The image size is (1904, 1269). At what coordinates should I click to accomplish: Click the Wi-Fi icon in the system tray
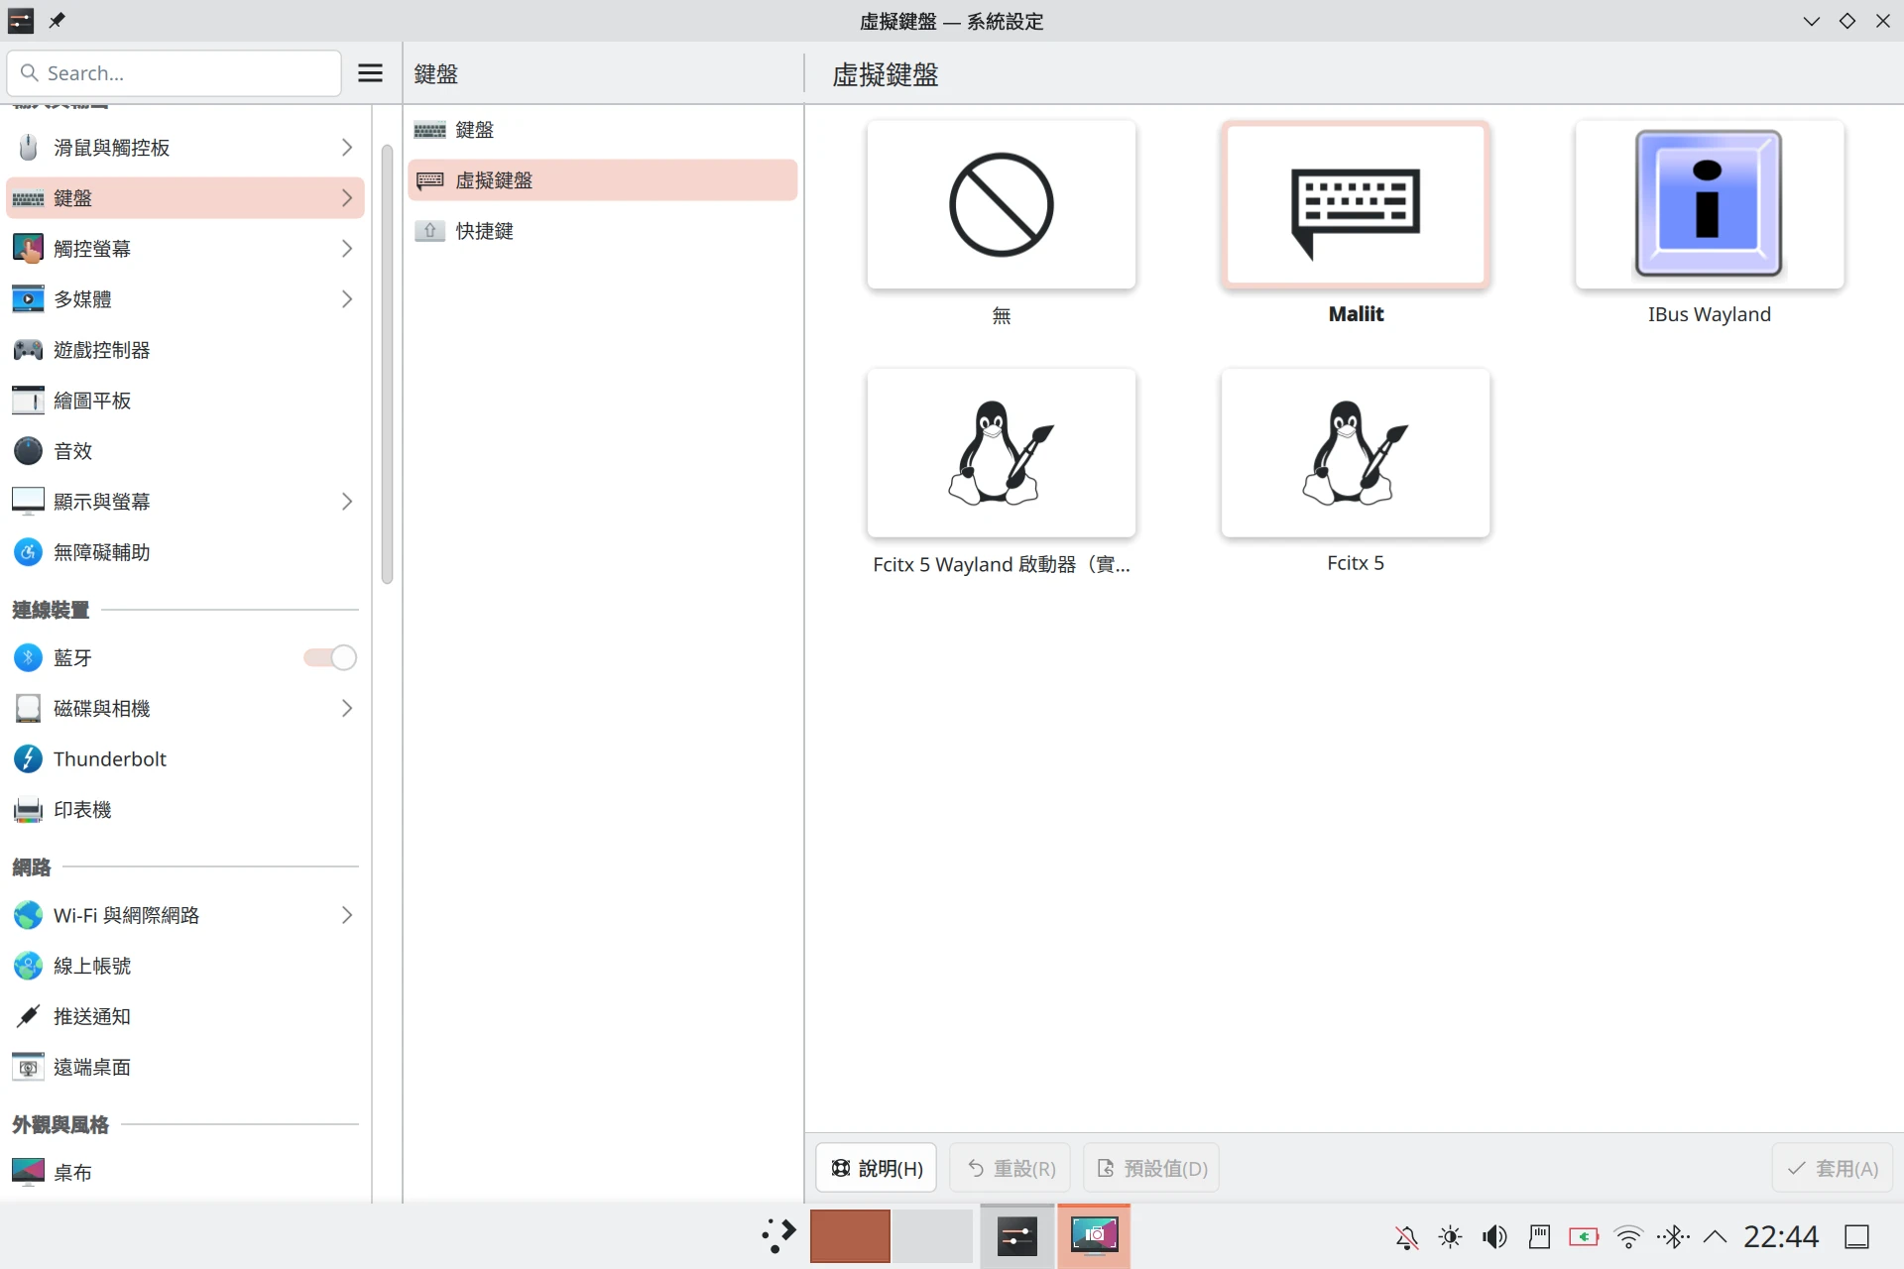point(1627,1236)
